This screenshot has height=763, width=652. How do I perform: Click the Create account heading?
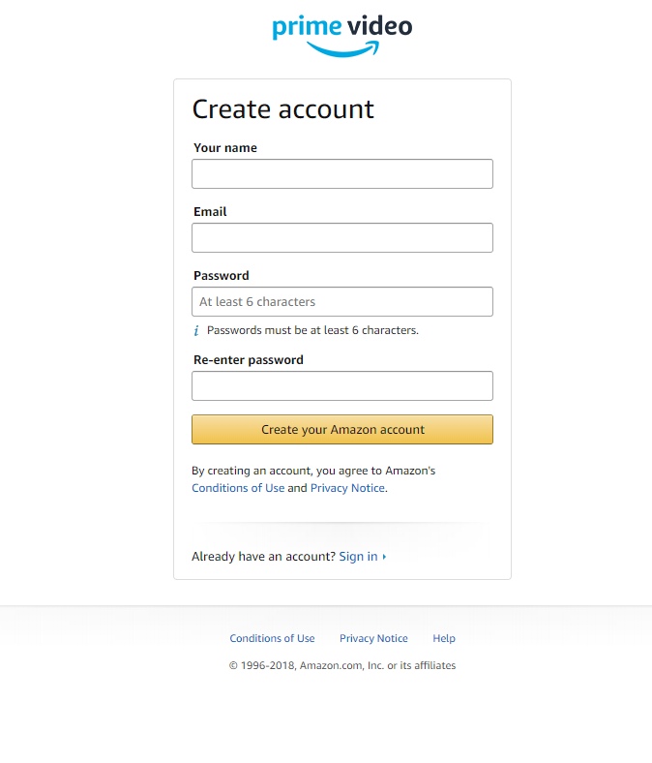[x=283, y=109]
